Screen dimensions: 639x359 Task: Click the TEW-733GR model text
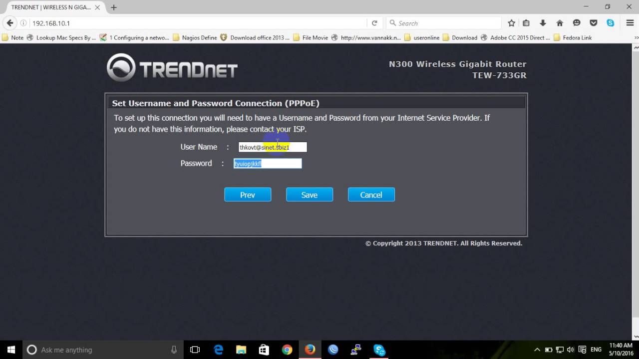click(x=499, y=75)
